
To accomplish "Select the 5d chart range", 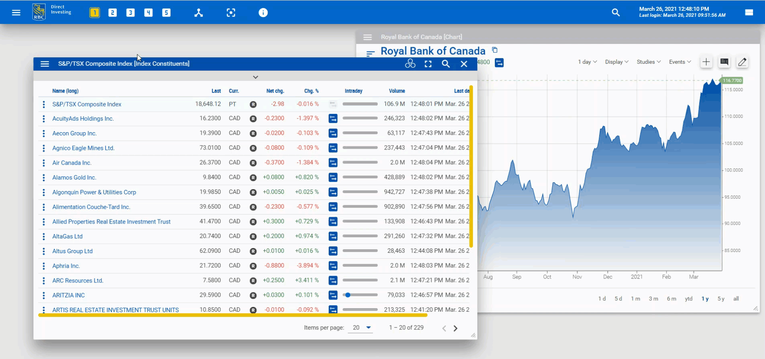I will (618, 299).
